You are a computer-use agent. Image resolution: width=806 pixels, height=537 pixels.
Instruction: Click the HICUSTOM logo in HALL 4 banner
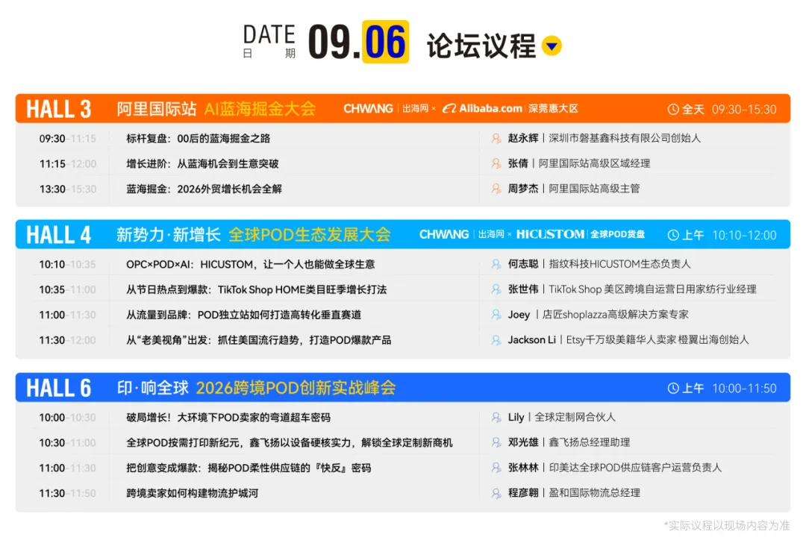click(x=551, y=234)
